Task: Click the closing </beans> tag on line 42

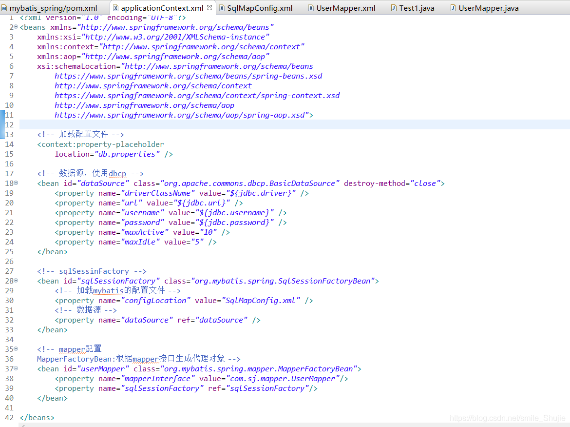Action: [x=37, y=418]
